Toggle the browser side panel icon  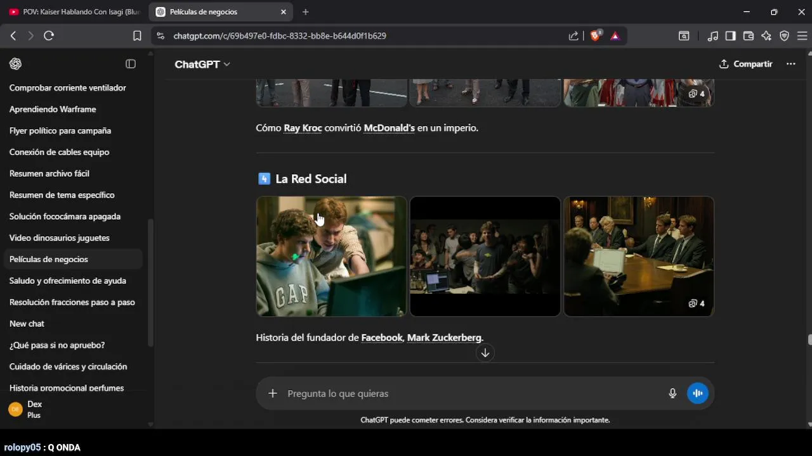tap(731, 36)
